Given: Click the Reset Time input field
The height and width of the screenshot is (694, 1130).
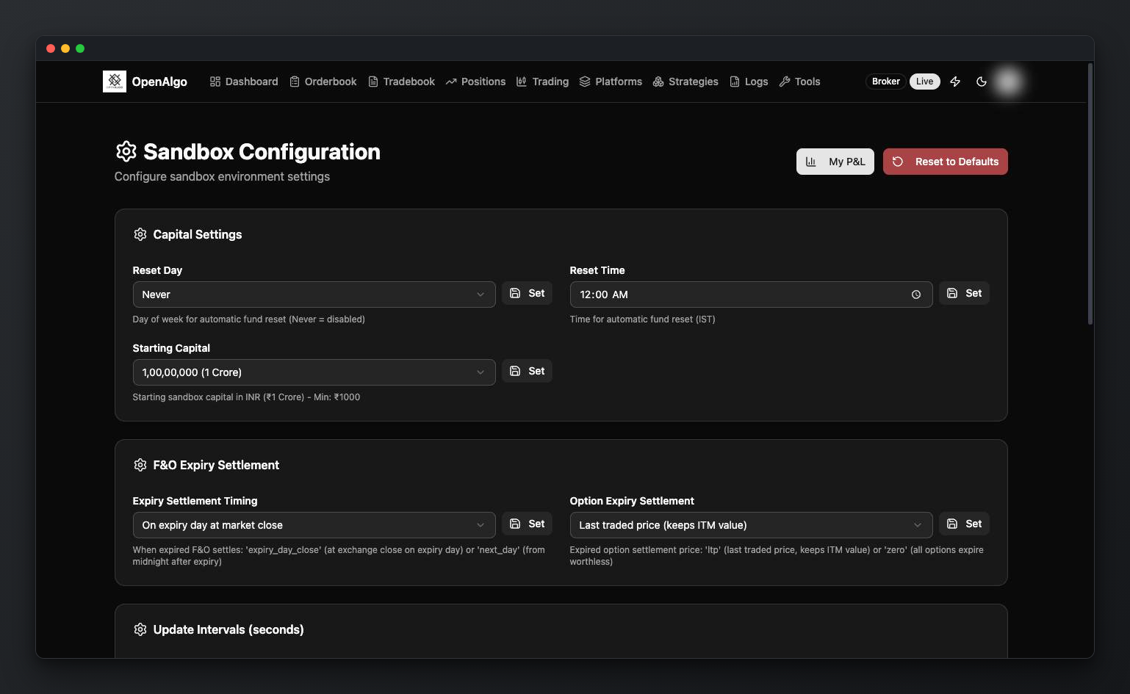Looking at the screenshot, I should click(x=751, y=294).
